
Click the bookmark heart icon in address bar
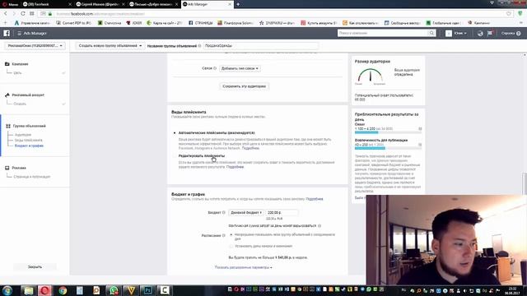pyautogui.click(x=509, y=14)
